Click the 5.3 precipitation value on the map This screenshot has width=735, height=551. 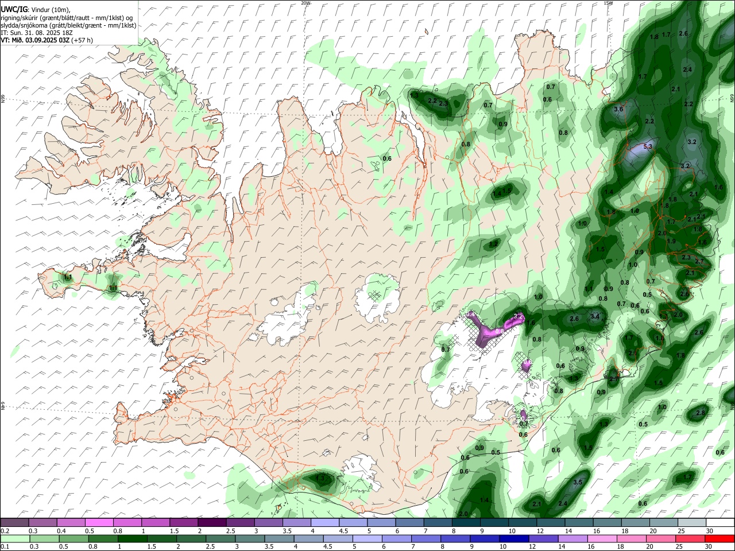coord(648,147)
